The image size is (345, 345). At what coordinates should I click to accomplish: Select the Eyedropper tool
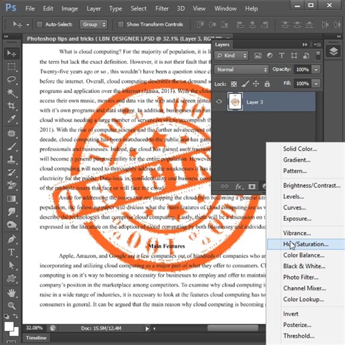(x=11, y=119)
